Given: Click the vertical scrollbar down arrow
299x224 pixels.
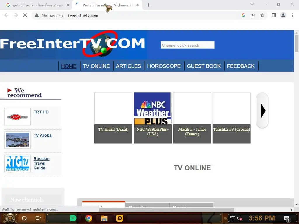Looking at the screenshot, I should pos(296,205).
